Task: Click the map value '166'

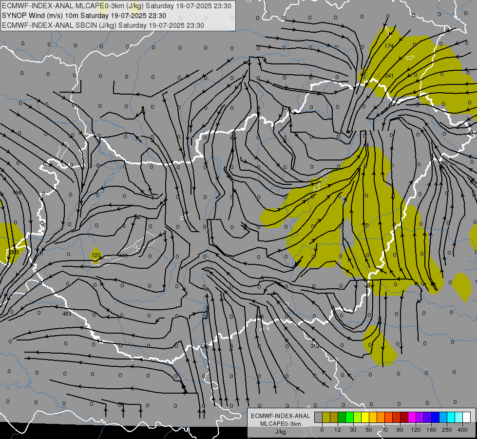Action: click(17, 193)
